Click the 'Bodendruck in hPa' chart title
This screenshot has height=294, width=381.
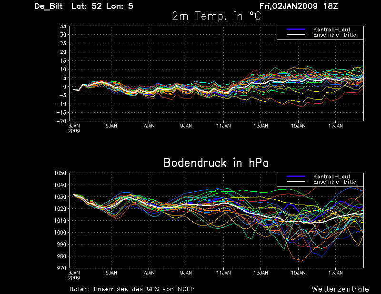pyautogui.click(x=216, y=163)
